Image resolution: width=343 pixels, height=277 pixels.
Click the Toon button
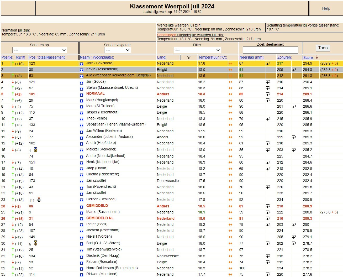tap(323, 48)
